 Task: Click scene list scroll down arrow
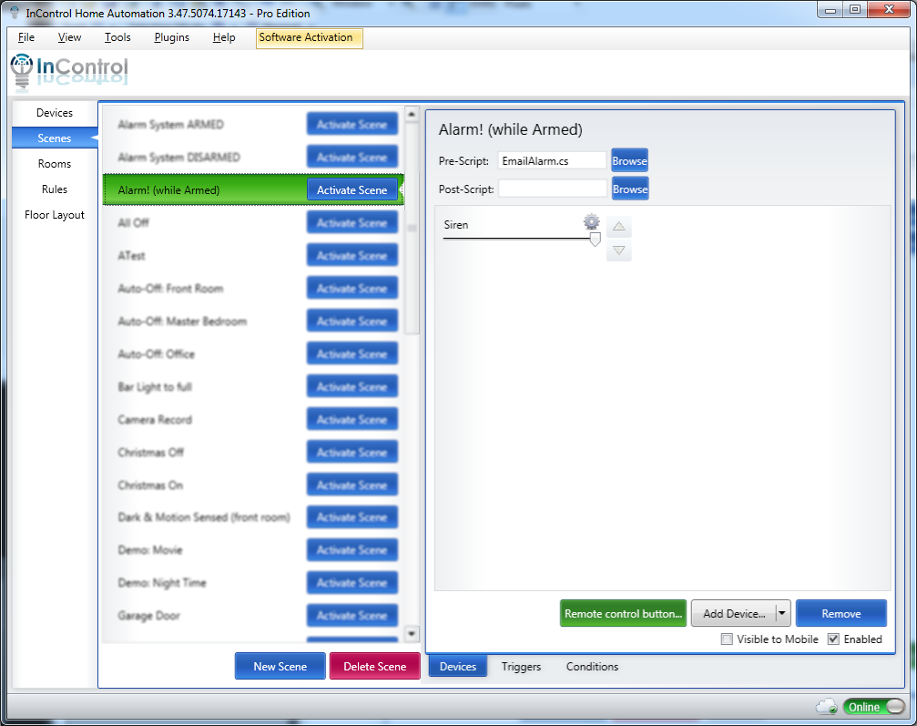[x=411, y=633]
